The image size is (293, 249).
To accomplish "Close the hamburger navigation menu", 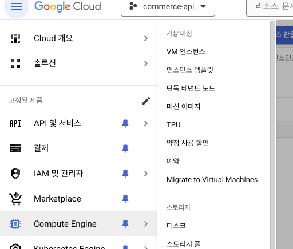I will coord(17,7).
